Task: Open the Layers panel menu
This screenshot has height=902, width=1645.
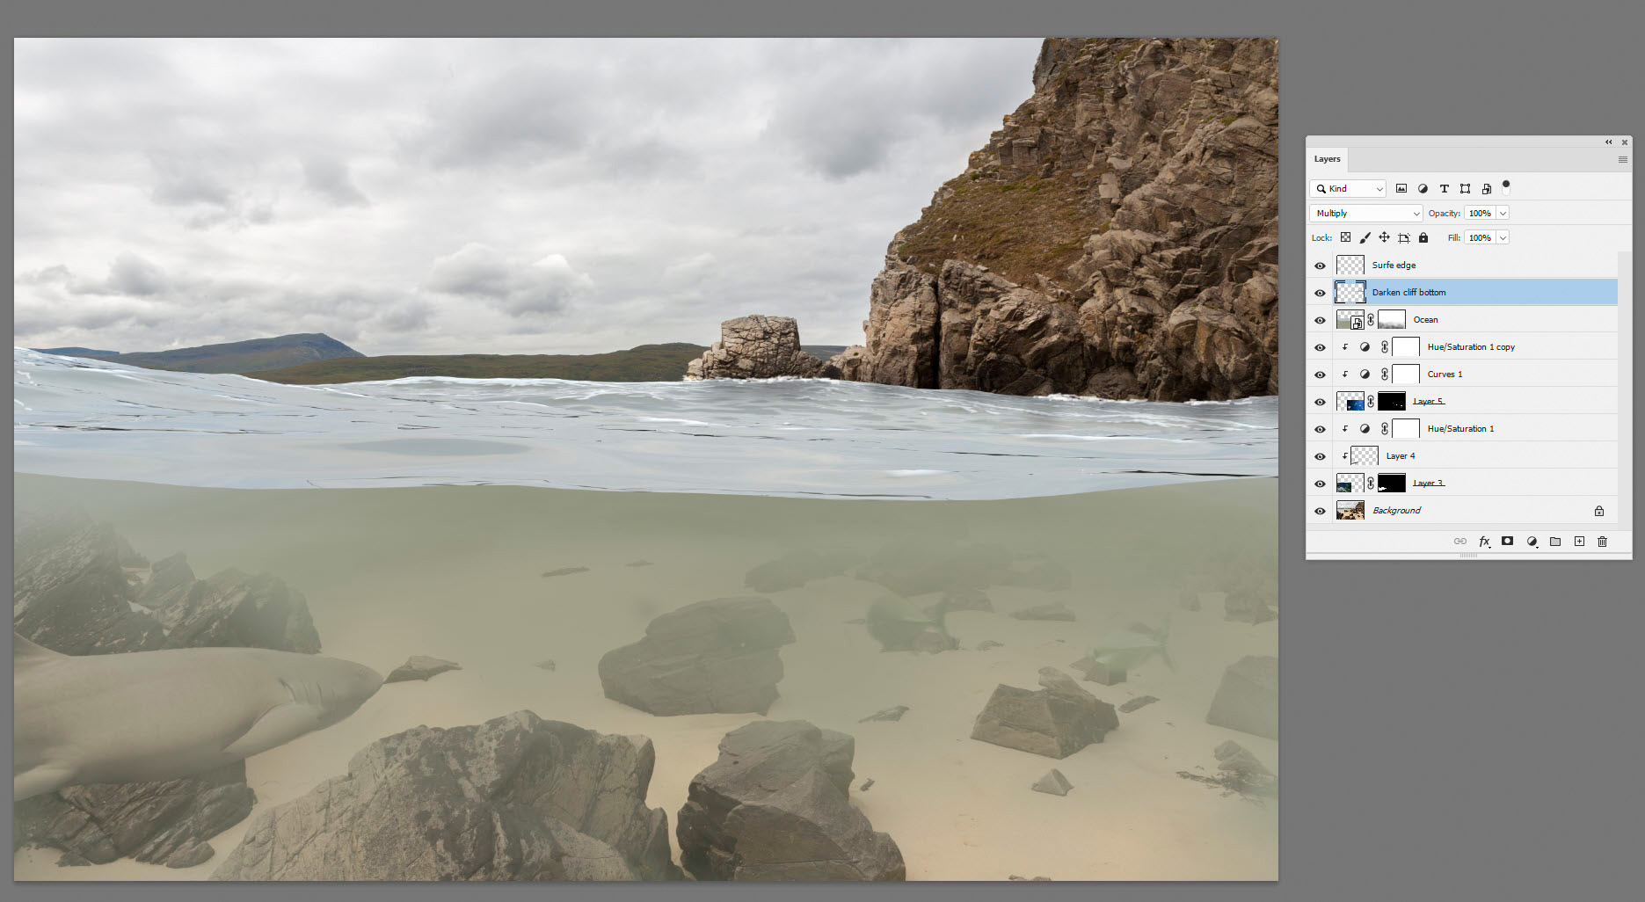Action: point(1622,159)
